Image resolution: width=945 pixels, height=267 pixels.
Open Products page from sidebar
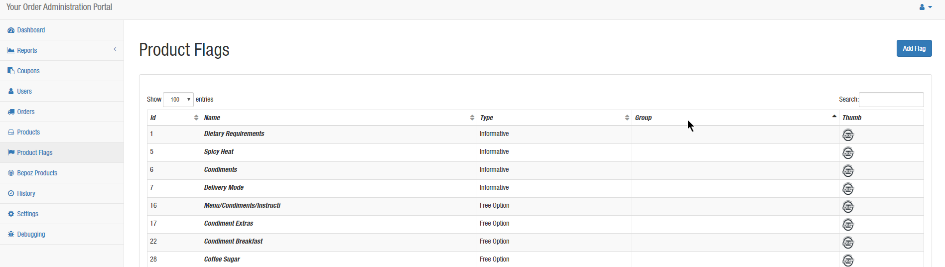point(28,132)
